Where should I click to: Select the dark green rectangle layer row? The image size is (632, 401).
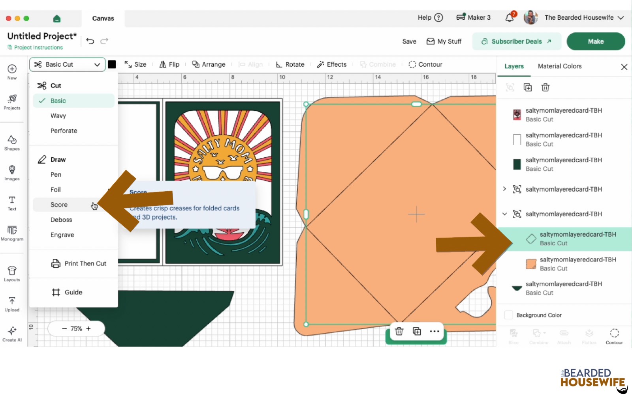coord(564,164)
